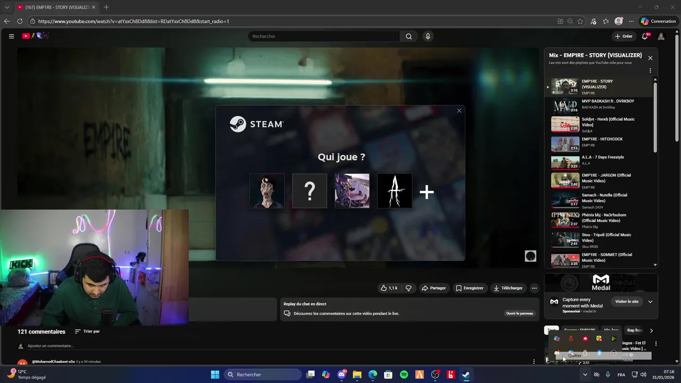This screenshot has height=383, width=681.
Task: Play Stou - Tripoli Official Music Video
Action: pyautogui.click(x=599, y=240)
